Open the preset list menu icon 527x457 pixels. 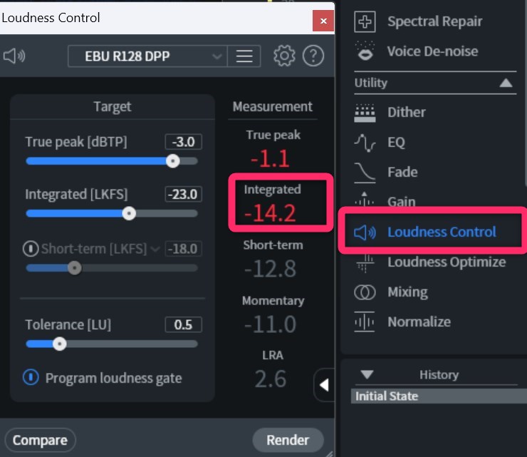point(244,56)
